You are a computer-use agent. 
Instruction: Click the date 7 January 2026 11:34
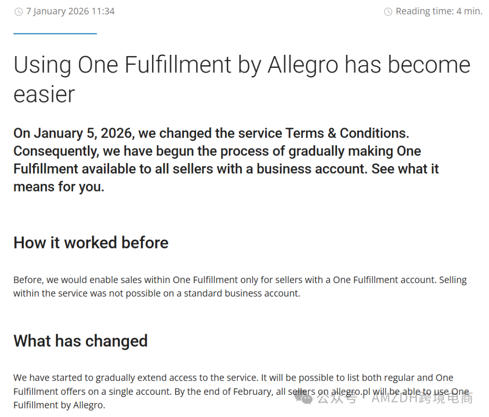[70, 11]
